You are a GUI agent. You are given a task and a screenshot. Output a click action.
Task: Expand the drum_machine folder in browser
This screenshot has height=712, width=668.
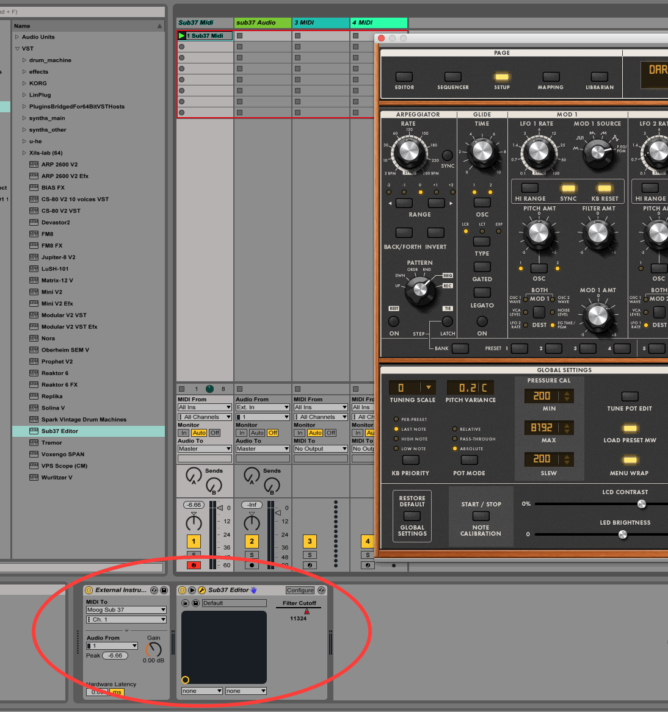(24, 60)
